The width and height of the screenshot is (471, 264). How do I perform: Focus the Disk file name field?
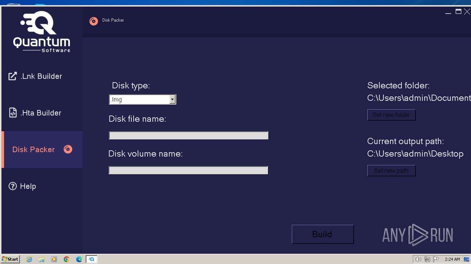(188, 135)
